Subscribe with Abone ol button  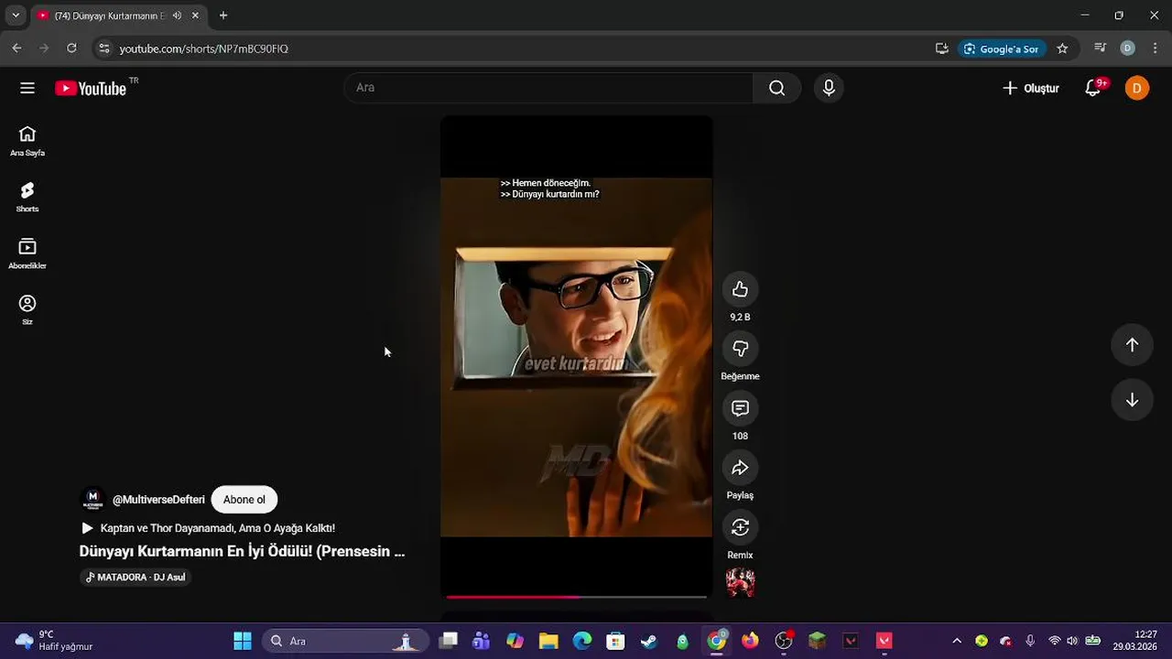(244, 500)
